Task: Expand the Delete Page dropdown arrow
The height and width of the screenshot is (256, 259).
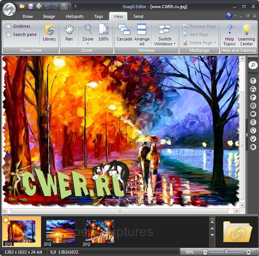Action: (x=215, y=43)
